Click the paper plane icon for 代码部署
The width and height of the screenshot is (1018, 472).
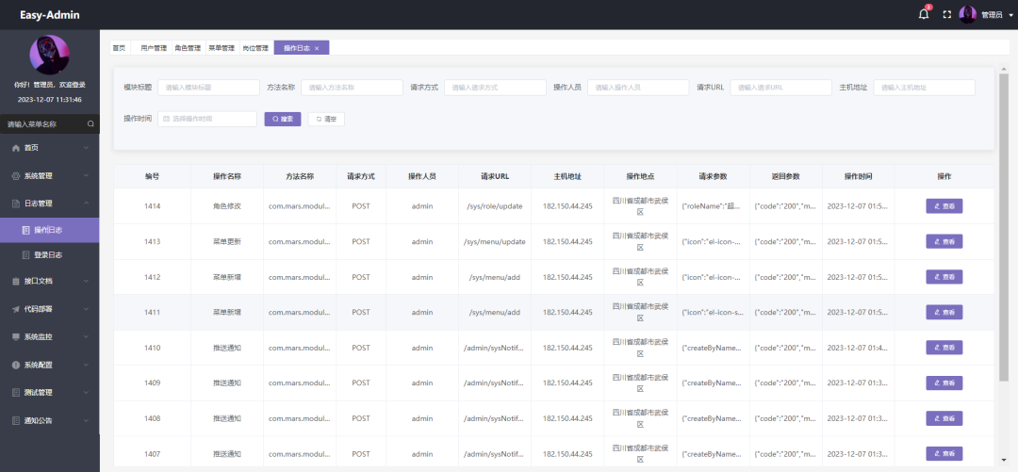(16, 309)
